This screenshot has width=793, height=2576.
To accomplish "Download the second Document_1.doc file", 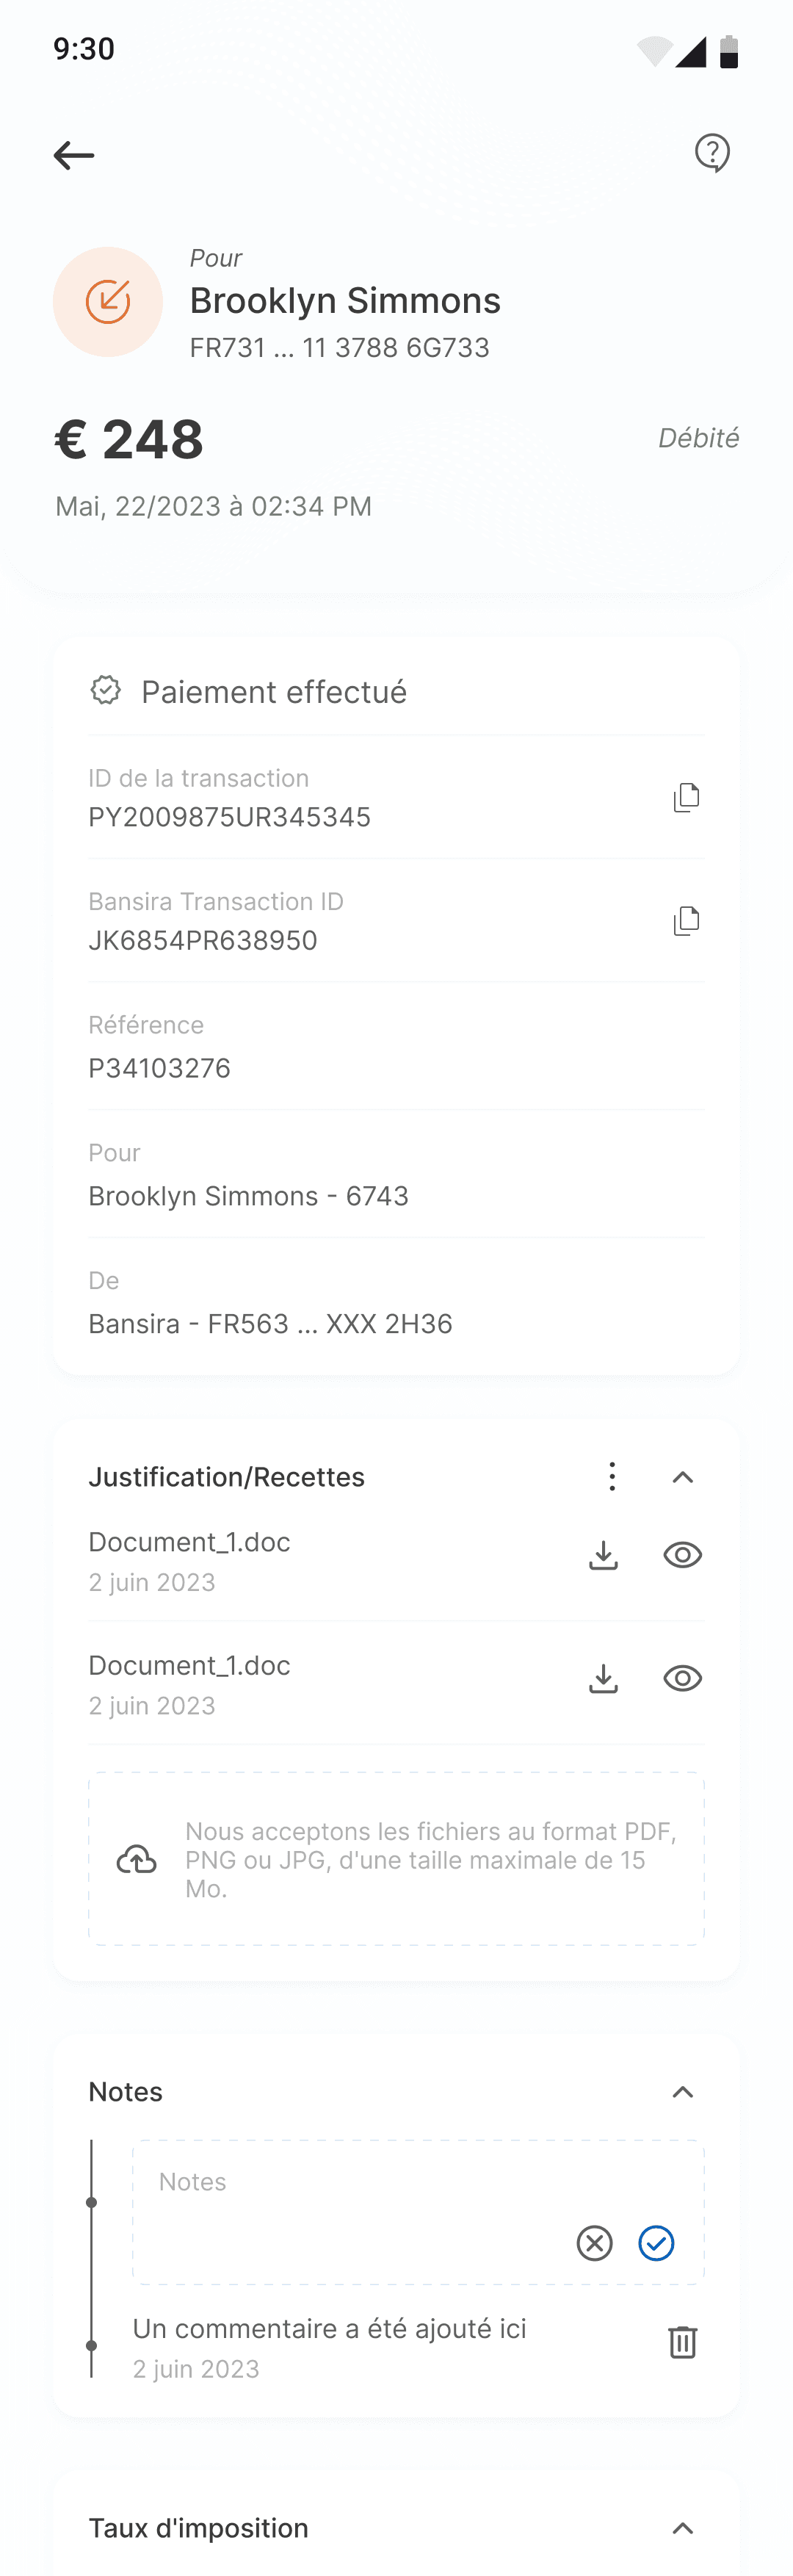I will click(x=603, y=1678).
